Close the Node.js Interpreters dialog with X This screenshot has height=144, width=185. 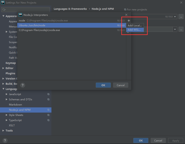pyautogui.click(x=126, y=15)
